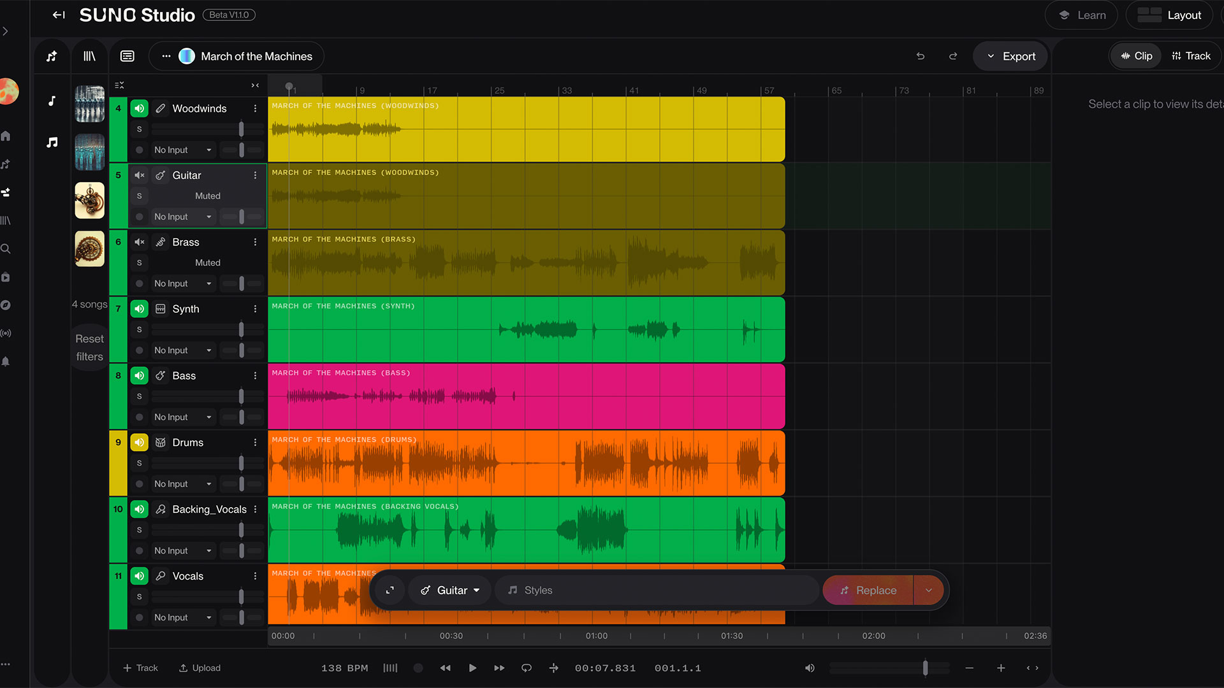Open the metronome control in the transport bar
The image size is (1224, 688).
tap(390, 668)
